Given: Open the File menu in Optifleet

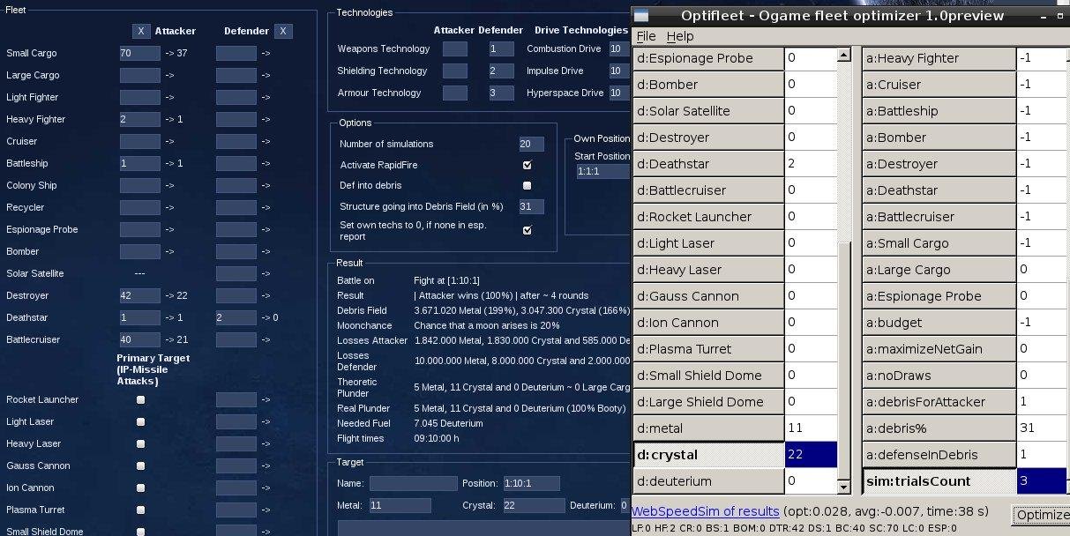Looking at the screenshot, I should pyautogui.click(x=646, y=36).
